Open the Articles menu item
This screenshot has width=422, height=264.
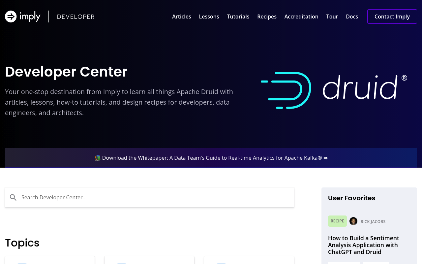182,16
